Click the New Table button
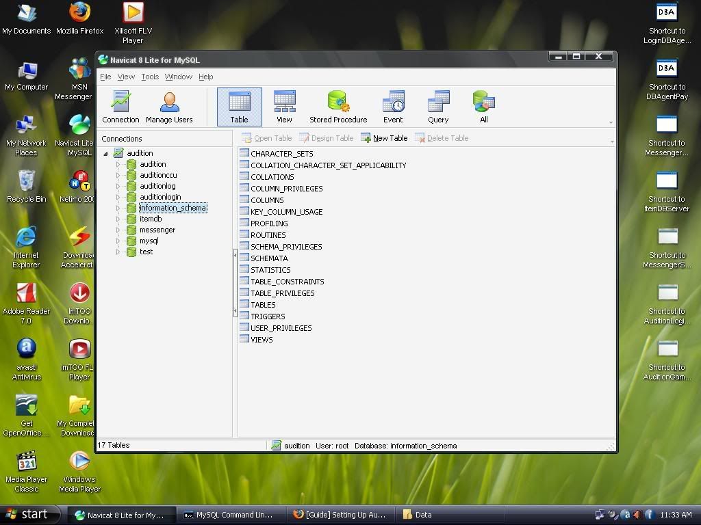The image size is (701, 525). (x=384, y=138)
